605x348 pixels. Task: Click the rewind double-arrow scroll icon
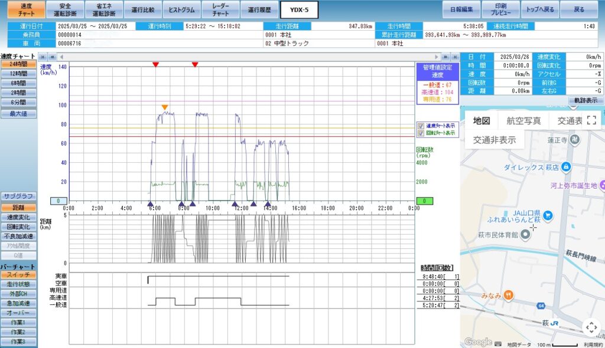click(53, 56)
